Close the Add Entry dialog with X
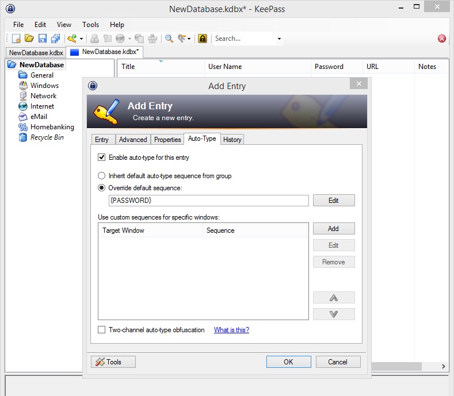The width and height of the screenshot is (454, 396). pyautogui.click(x=358, y=83)
